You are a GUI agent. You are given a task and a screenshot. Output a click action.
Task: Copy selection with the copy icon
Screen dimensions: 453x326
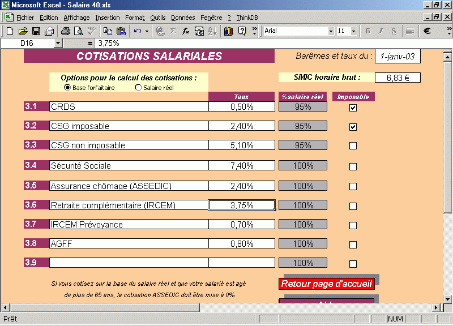click(x=108, y=31)
